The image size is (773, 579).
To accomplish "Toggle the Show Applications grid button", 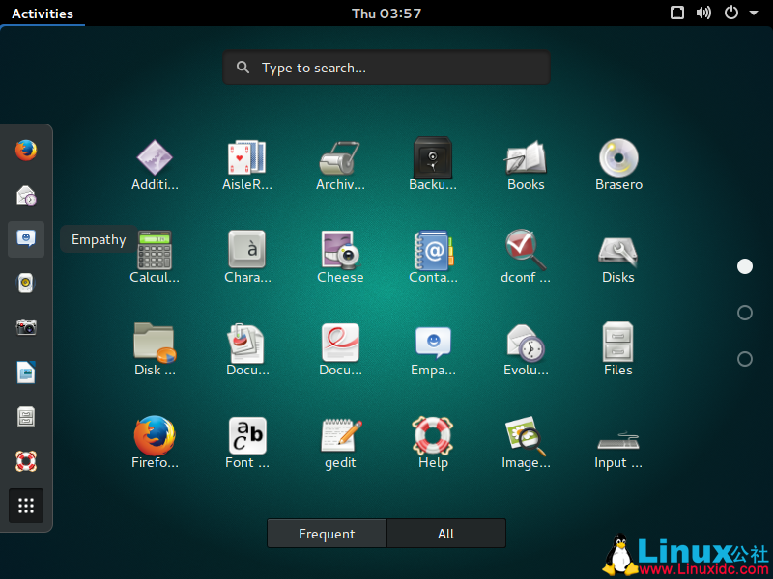I will tap(26, 506).
